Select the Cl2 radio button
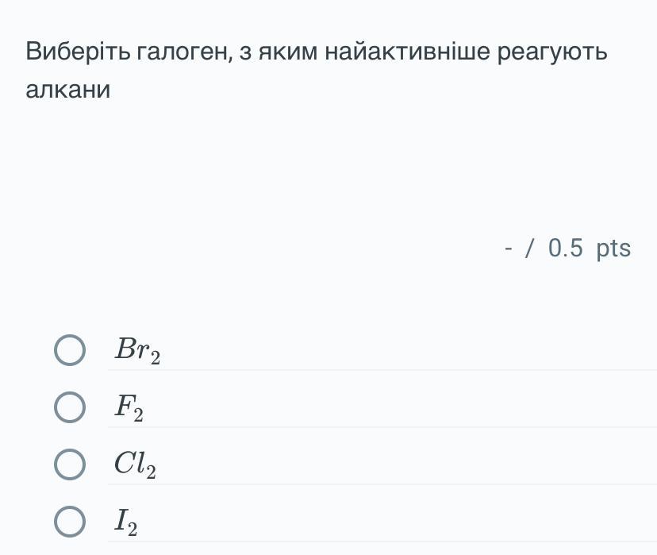 pos(70,464)
